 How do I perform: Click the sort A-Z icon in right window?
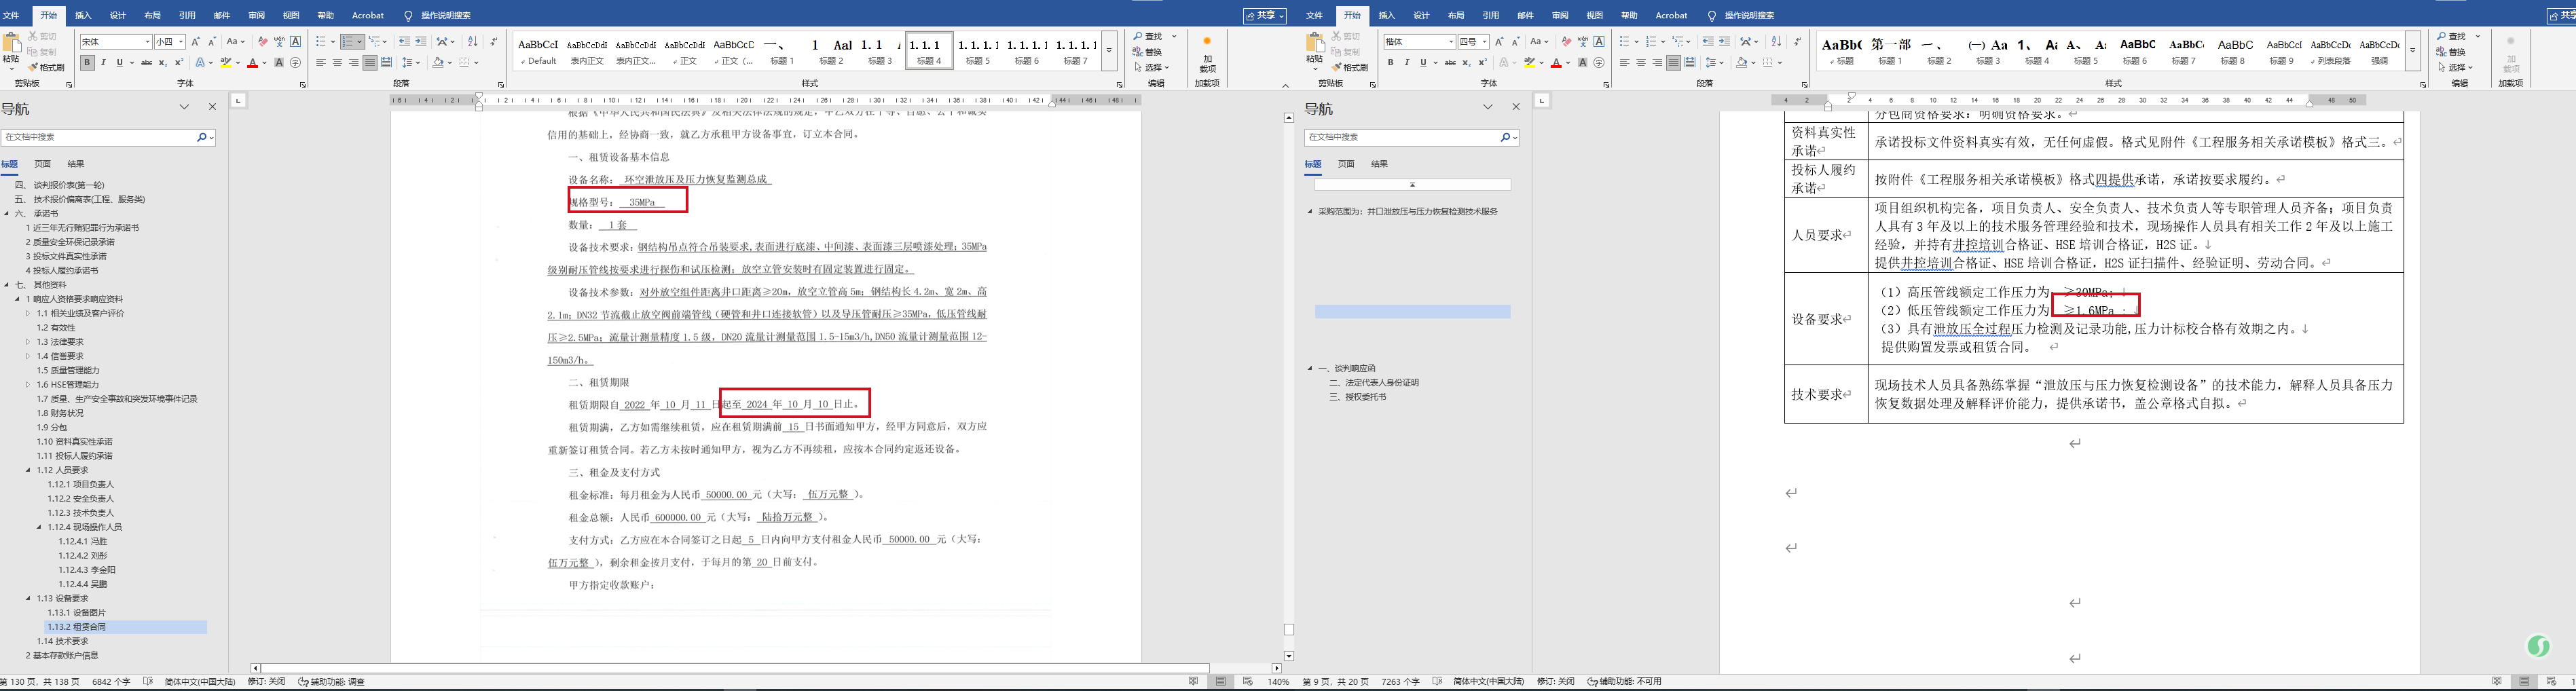click(1776, 42)
